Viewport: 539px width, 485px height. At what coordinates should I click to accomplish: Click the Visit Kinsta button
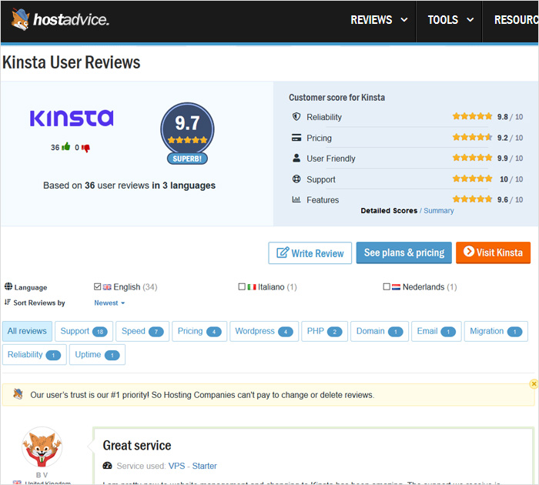(x=493, y=253)
